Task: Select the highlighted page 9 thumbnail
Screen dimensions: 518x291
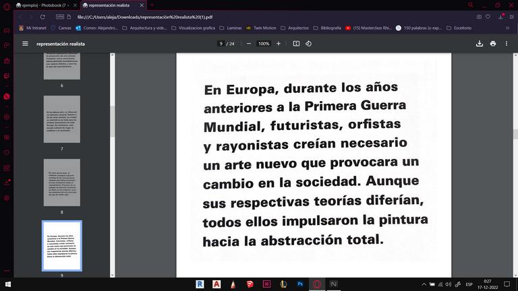Action: [62, 246]
